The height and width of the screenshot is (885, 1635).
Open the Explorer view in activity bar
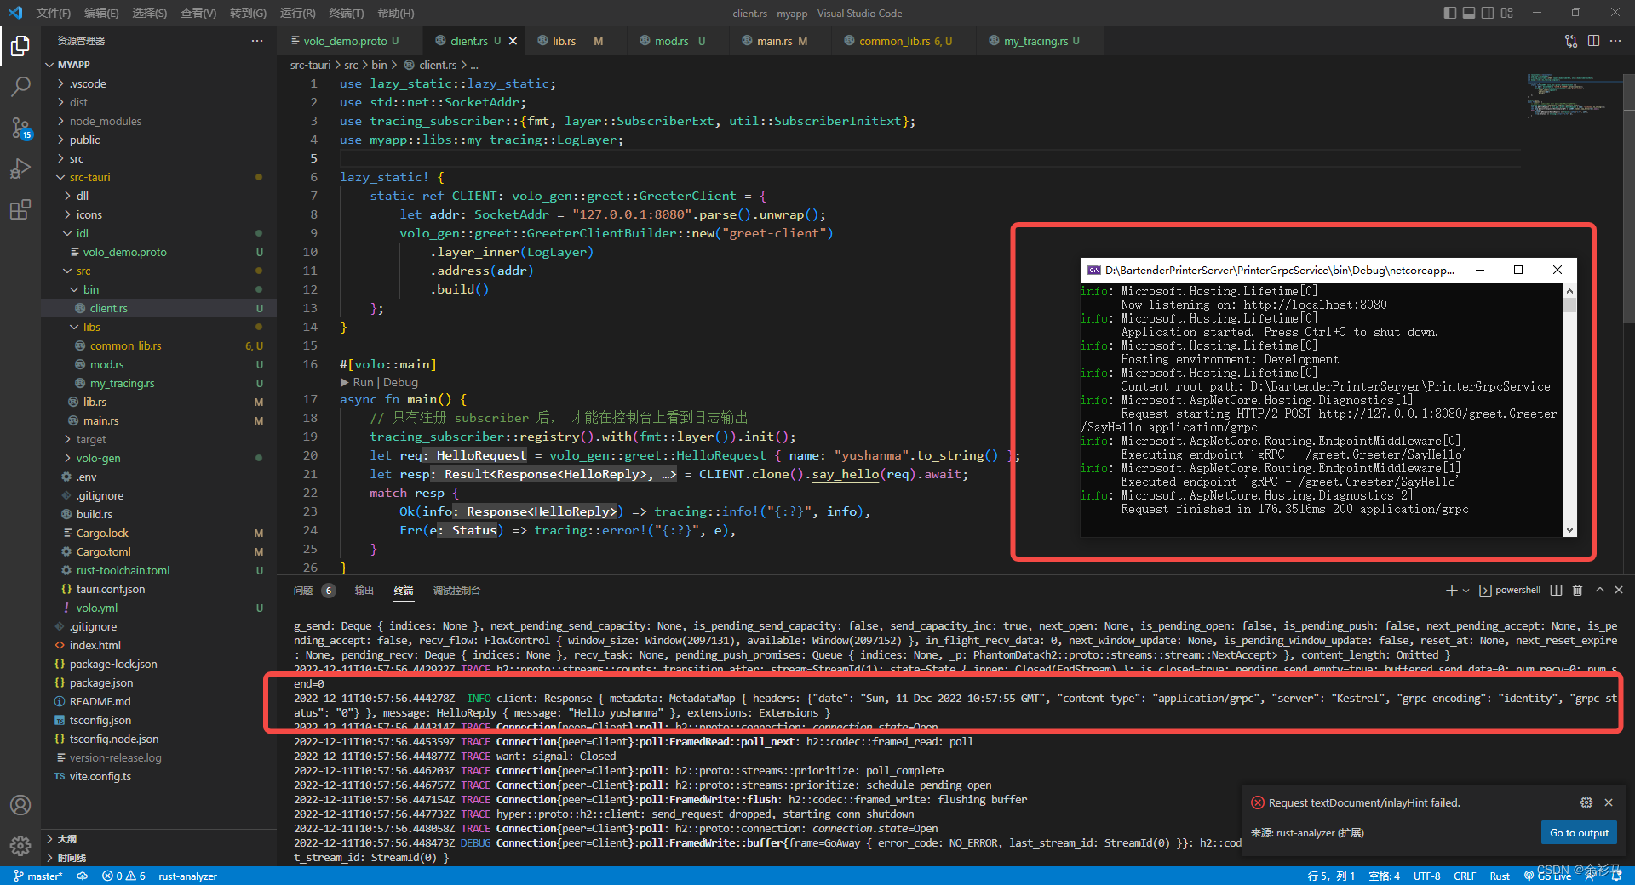[x=20, y=46]
